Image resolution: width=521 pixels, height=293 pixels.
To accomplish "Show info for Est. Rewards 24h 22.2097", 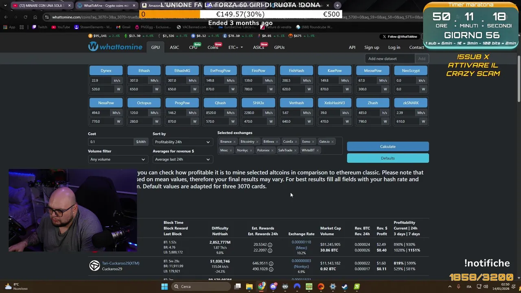I will pyautogui.click(x=270, y=250).
